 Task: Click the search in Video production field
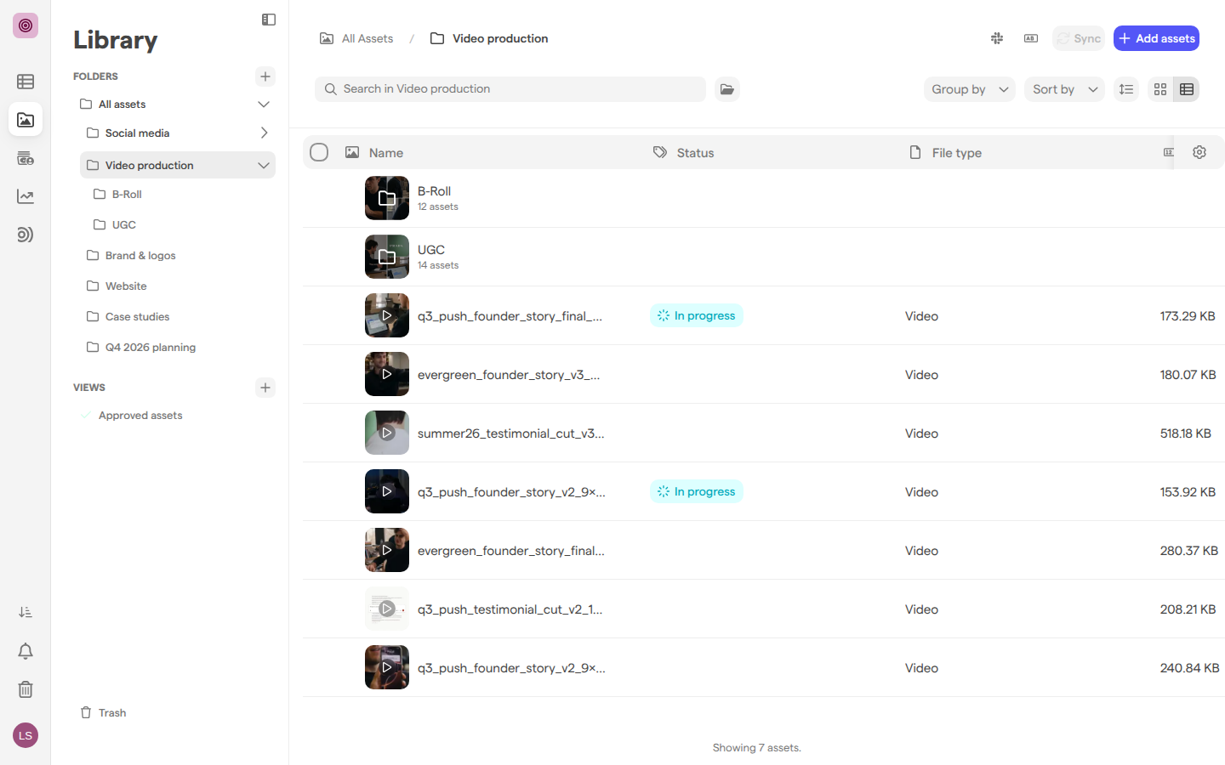tap(510, 89)
